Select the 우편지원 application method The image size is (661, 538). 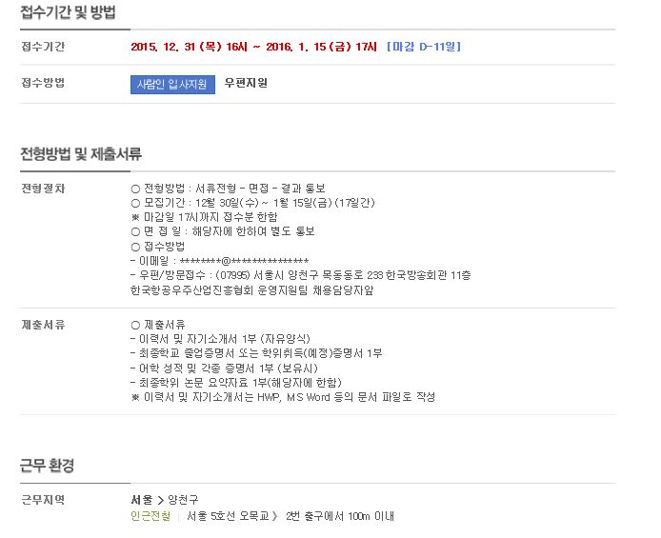click(246, 83)
